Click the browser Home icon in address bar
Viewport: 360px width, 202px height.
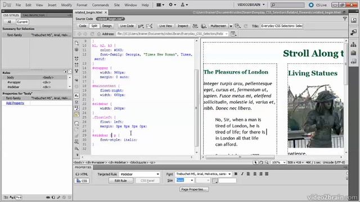[x=99, y=34]
